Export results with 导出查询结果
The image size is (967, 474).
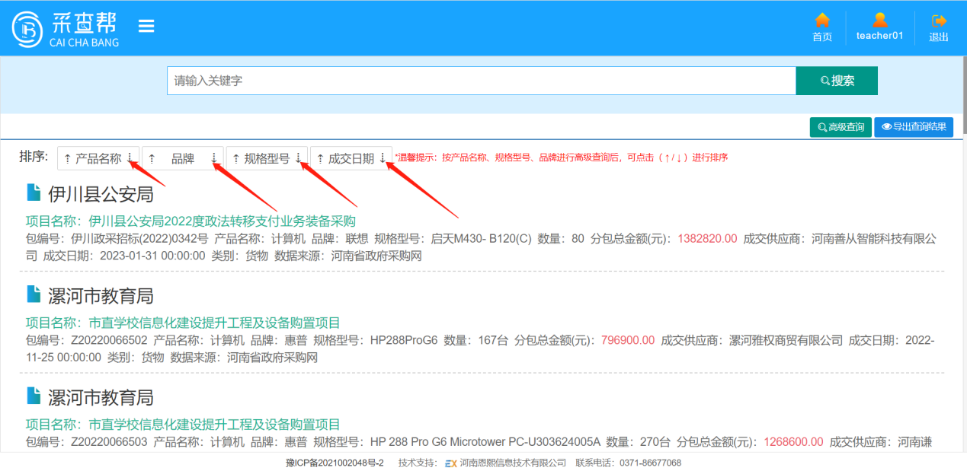point(914,127)
